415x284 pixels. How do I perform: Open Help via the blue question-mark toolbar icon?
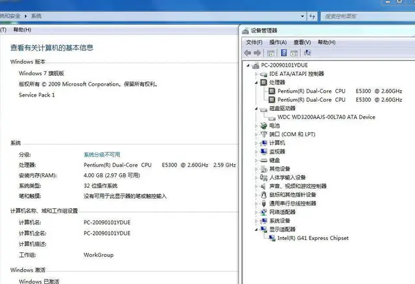(284, 53)
